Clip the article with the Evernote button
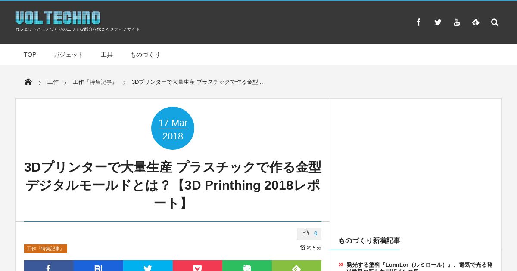The width and height of the screenshot is (517, 271). [x=247, y=266]
